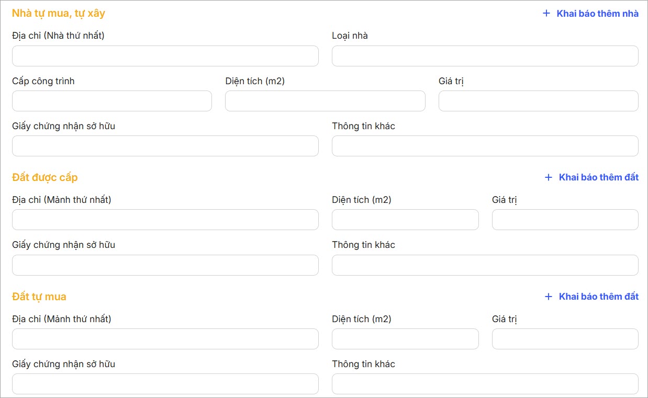Click the Loại nhà input field

pyautogui.click(x=485, y=56)
